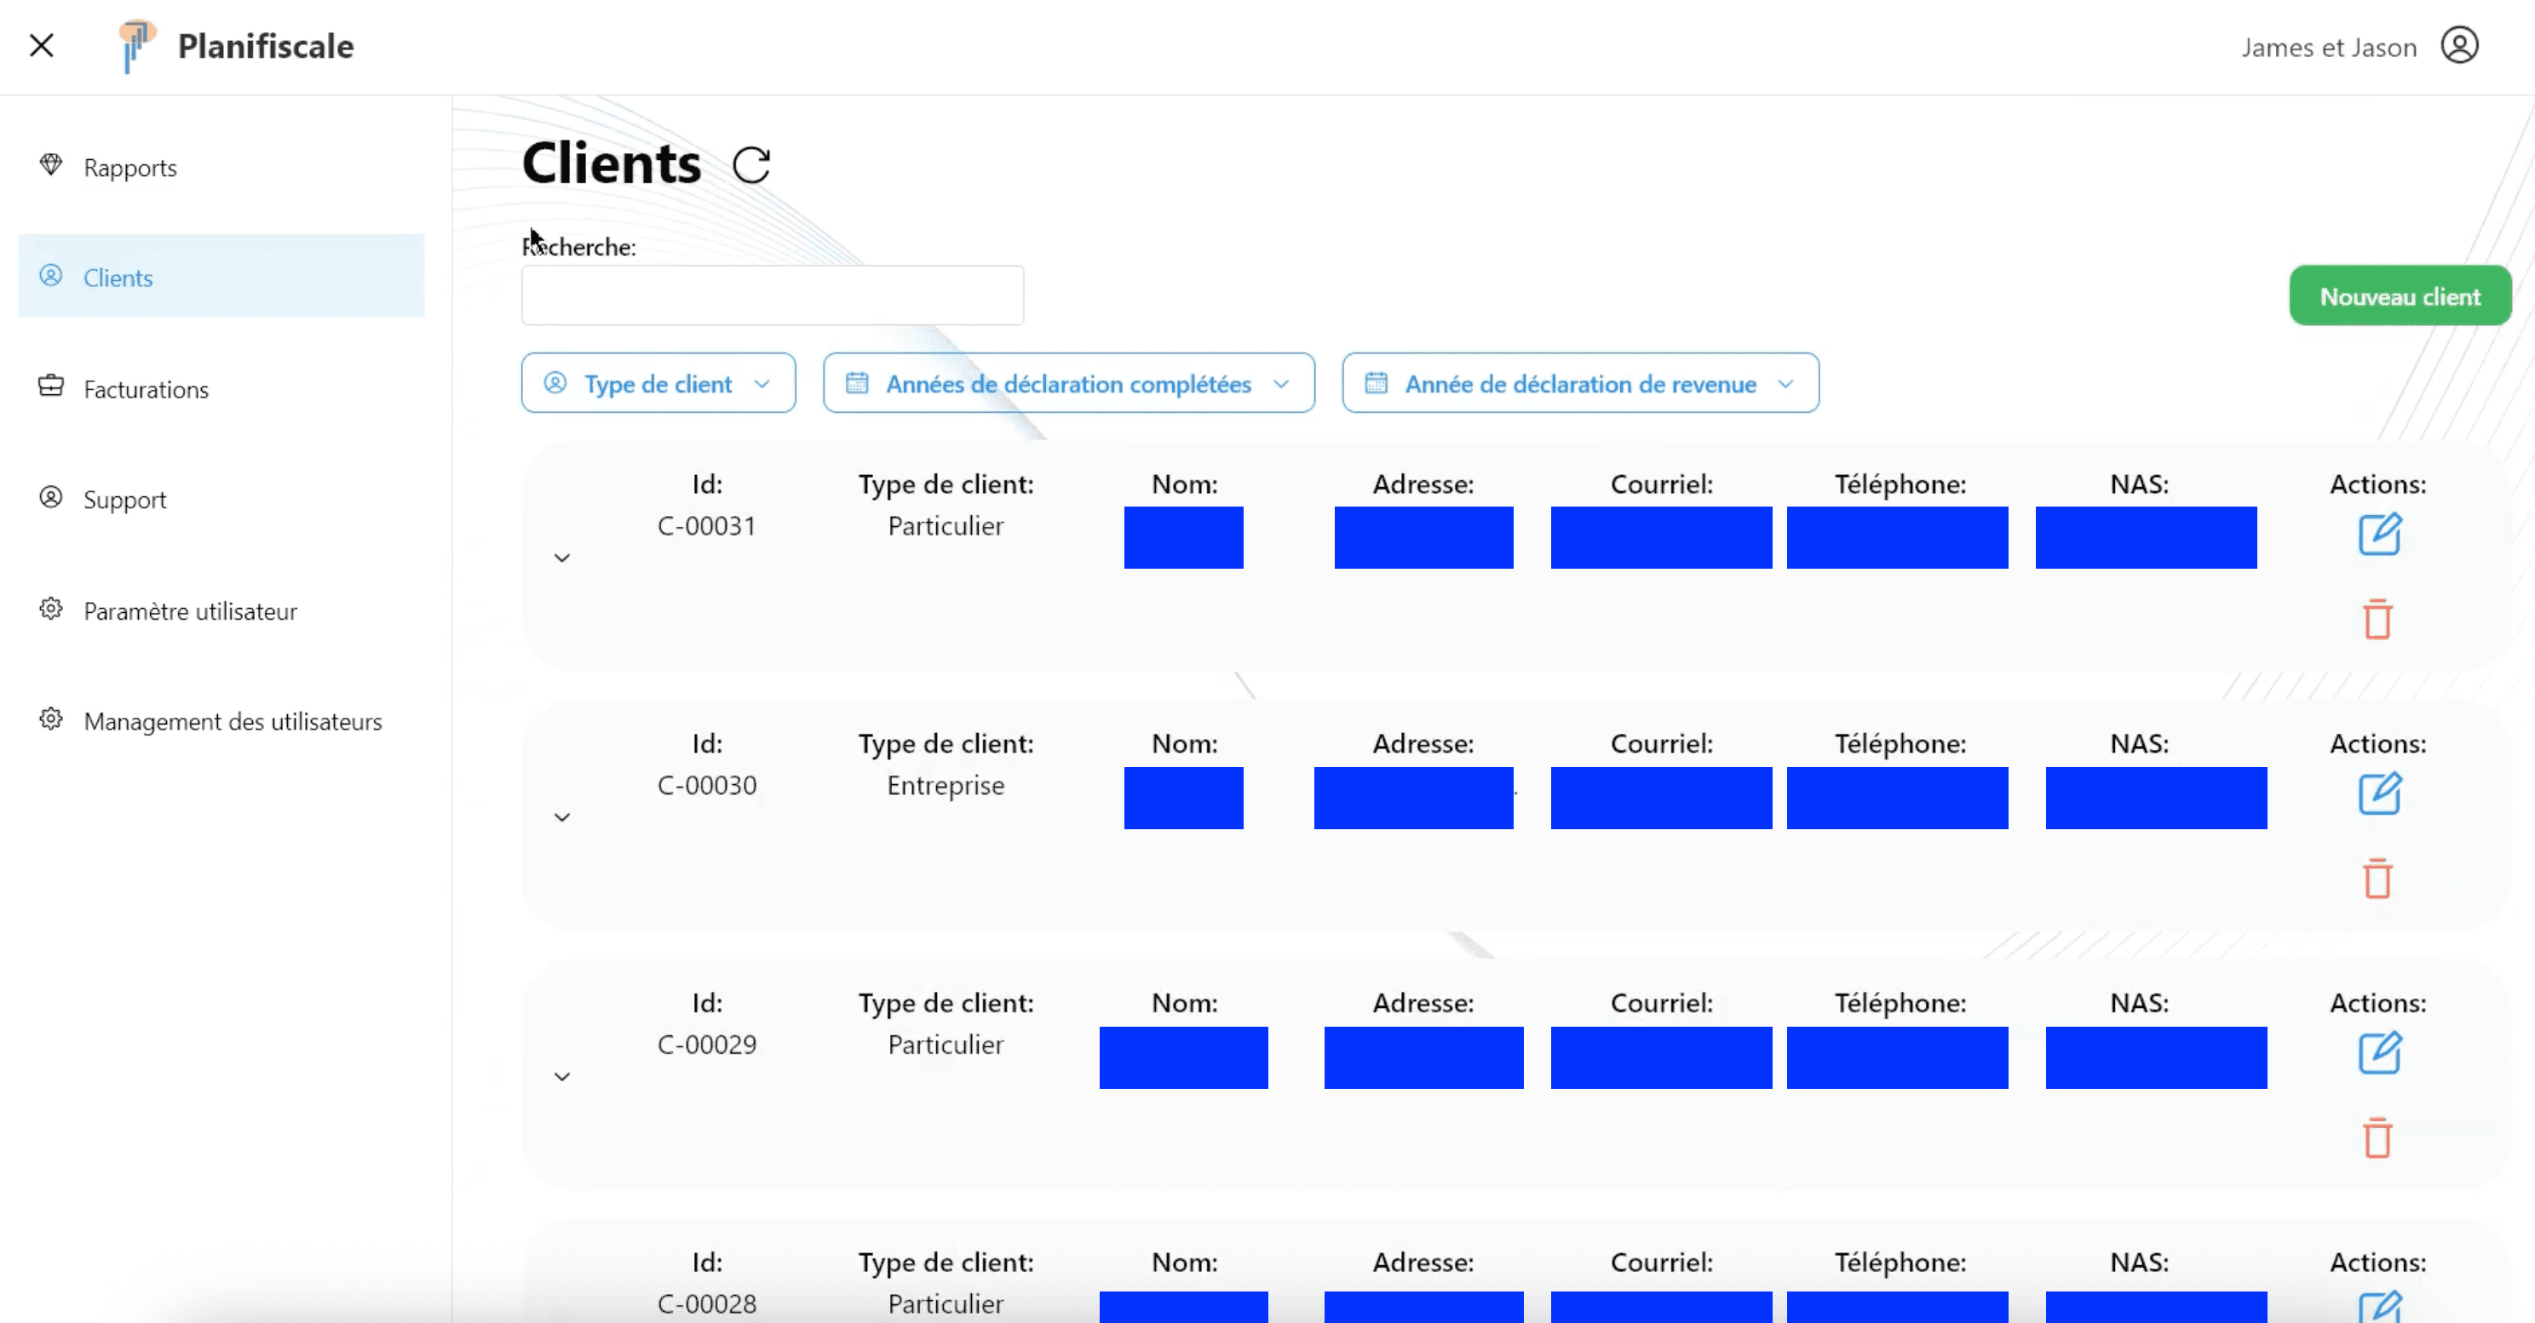Click the Nouveau client button
2535x1323 pixels.
coord(2400,296)
